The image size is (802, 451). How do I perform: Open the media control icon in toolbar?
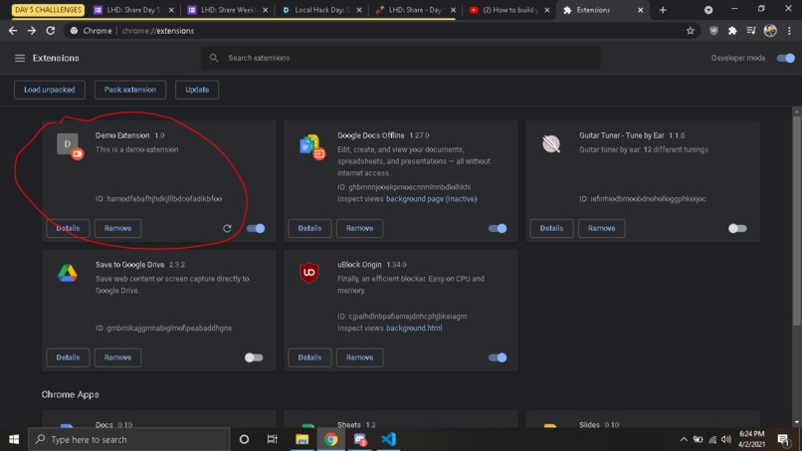pyautogui.click(x=751, y=31)
